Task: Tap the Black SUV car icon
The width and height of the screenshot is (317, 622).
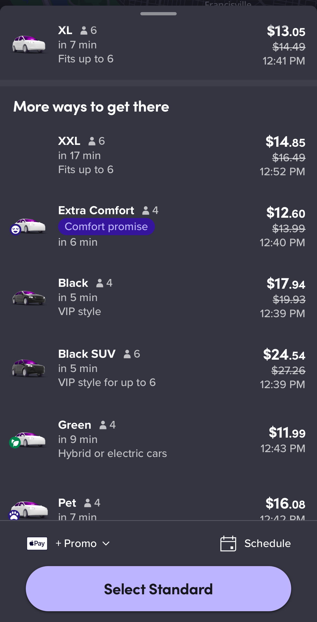Action: click(29, 368)
